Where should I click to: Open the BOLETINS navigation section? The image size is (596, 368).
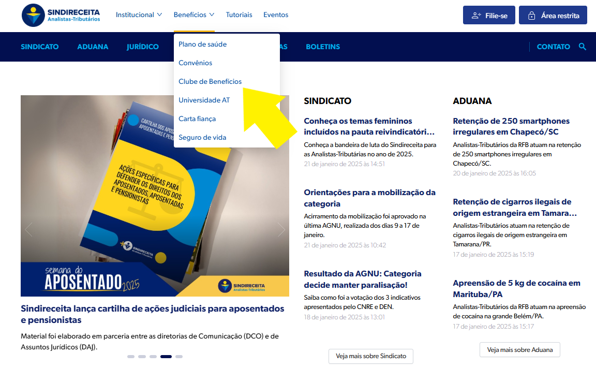pyautogui.click(x=323, y=47)
